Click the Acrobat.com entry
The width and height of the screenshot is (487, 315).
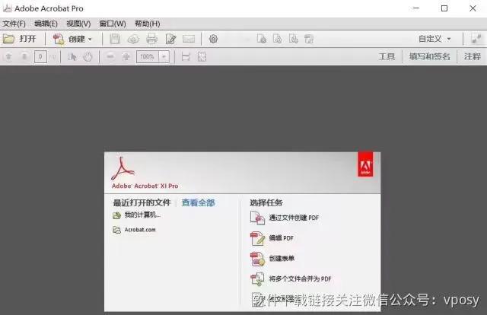pyautogui.click(x=140, y=230)
